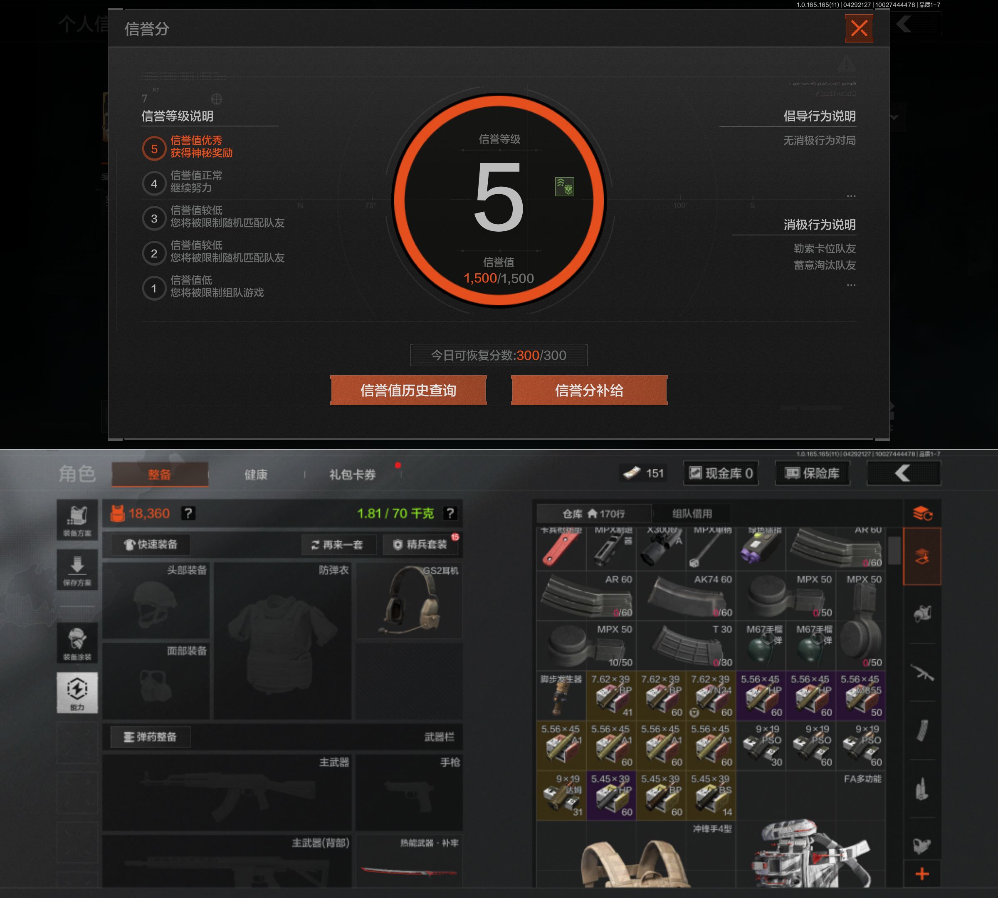Select the weapons filter rifle icon
Image resolution: width=998 pixels, height=898 pixels.
tap(922, 673)
